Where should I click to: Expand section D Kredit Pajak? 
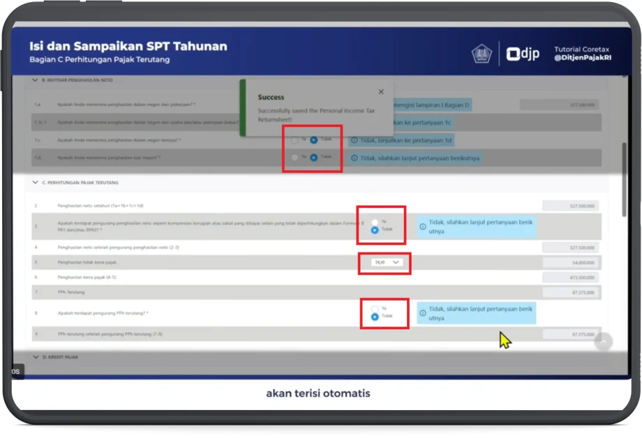36,357
